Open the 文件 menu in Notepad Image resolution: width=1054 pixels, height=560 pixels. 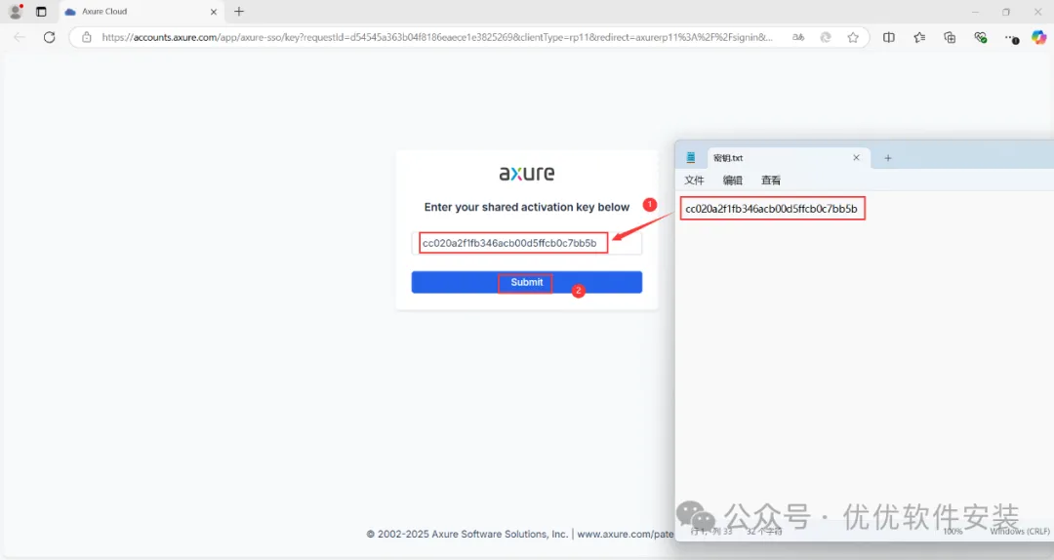coord(694,180)
